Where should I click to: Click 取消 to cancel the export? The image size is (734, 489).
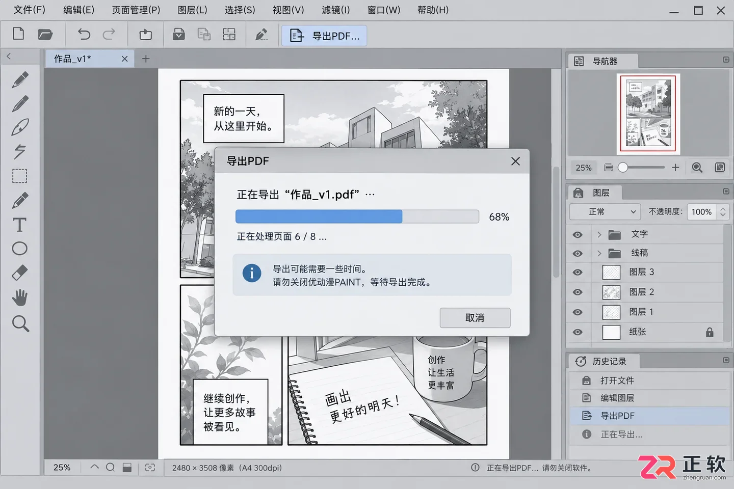(x=475, y=318)
